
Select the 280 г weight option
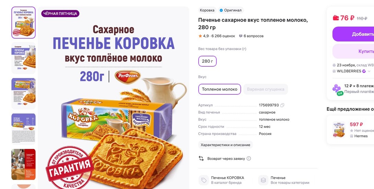(x=208, y=61)
